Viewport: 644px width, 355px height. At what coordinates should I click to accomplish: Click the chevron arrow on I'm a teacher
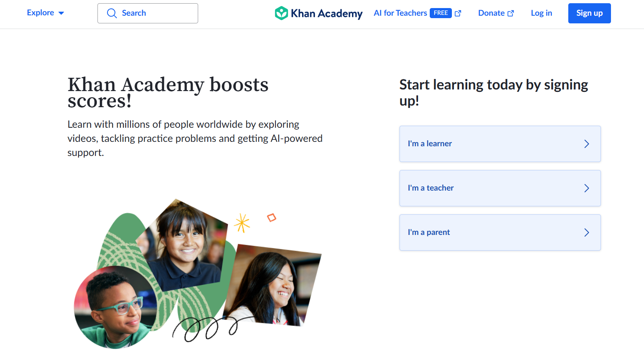point(587,188)
